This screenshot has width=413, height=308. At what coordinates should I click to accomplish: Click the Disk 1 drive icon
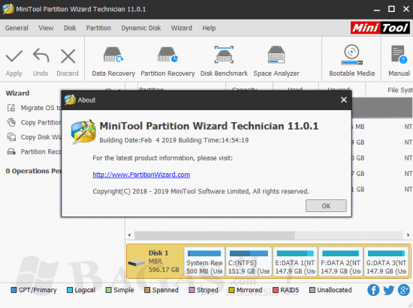[x=136, y=262]
